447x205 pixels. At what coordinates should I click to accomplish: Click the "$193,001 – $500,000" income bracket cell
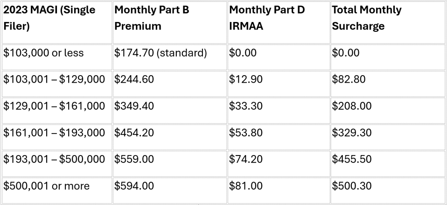54,160
